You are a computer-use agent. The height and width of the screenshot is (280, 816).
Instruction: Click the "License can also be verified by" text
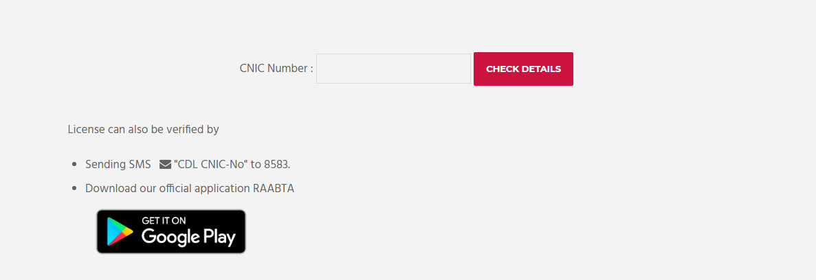[x=143, y=129]
